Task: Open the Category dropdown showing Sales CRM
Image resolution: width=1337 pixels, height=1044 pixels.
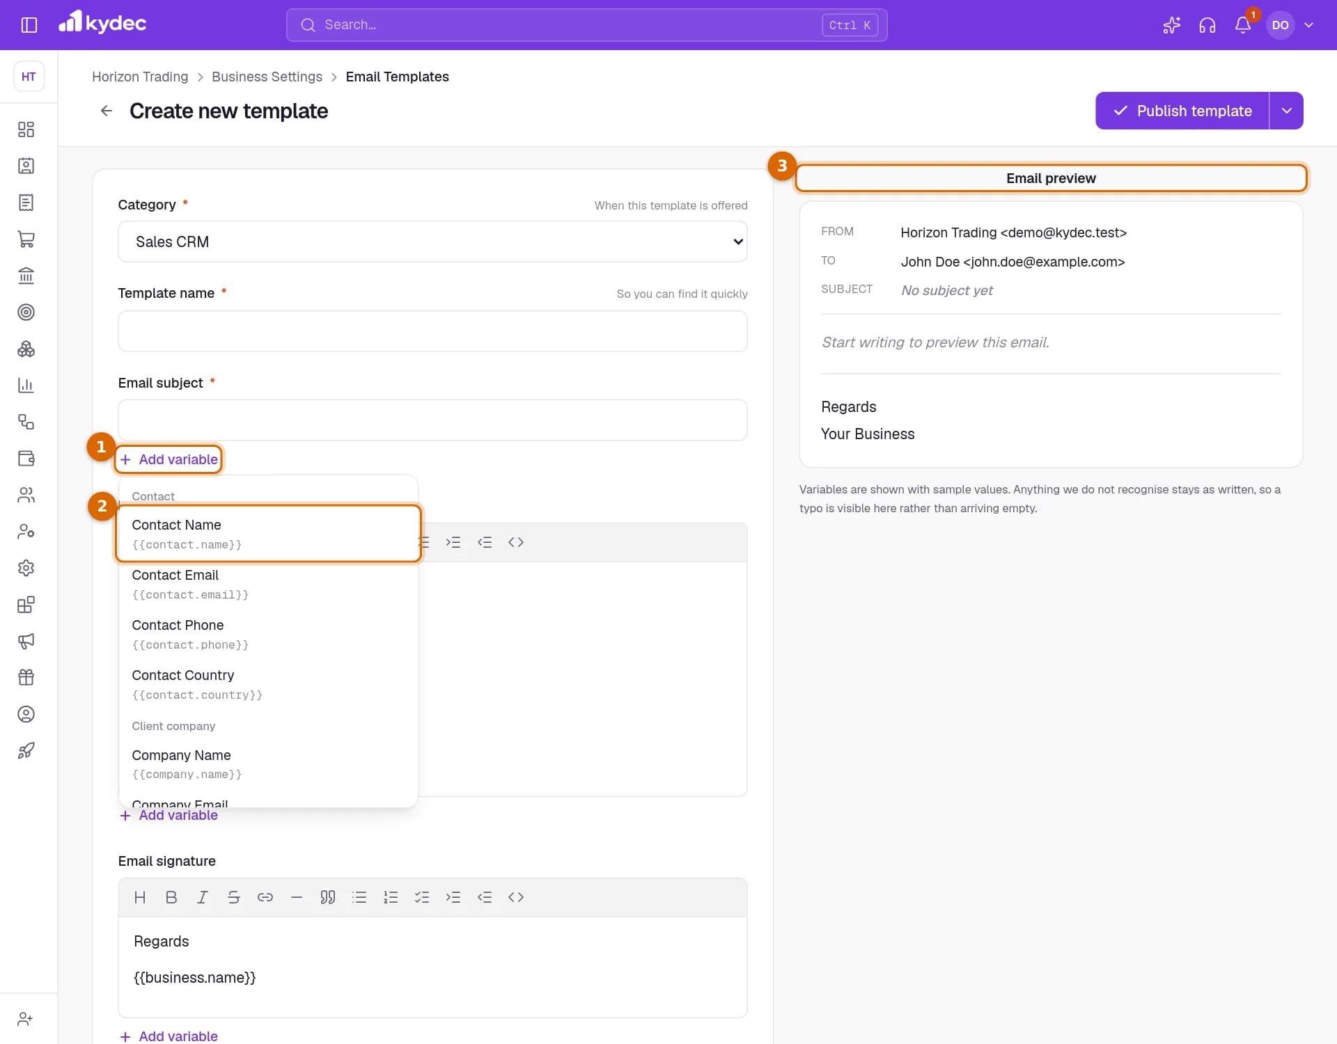Action: [432, 242]
